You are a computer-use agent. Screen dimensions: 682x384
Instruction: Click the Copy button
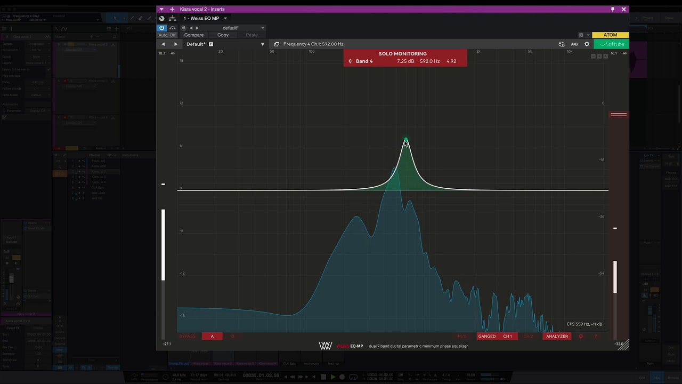[223, 35]
